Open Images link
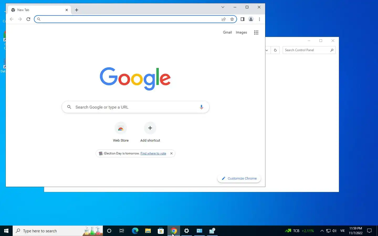Screen dimensions: 378x236 [241, 33]
